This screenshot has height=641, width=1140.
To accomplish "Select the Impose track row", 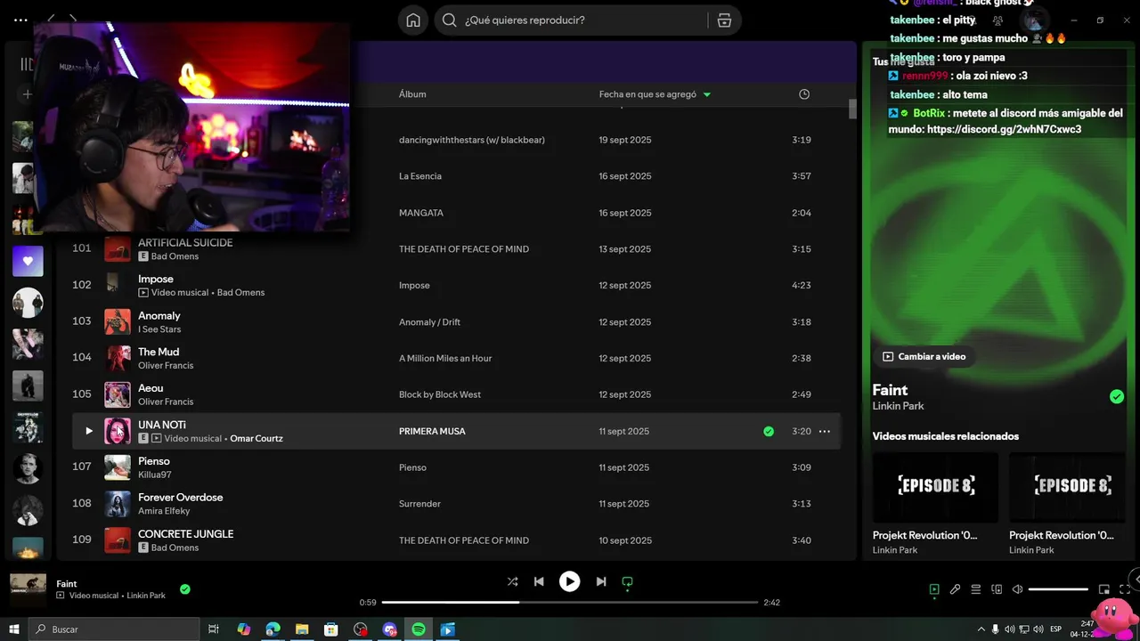I will coord(456,286).
